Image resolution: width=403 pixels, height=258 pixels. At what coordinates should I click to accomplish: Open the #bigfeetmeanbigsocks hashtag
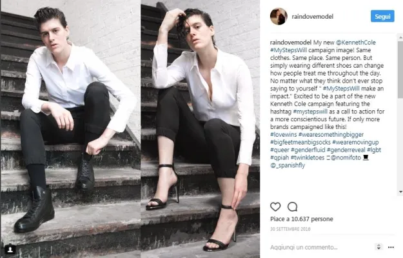tap(300, 142)
